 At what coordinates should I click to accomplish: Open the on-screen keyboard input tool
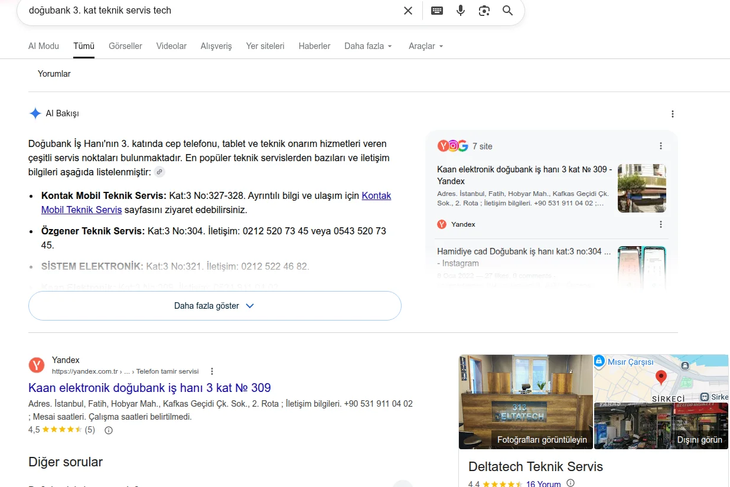coord(437,11)
